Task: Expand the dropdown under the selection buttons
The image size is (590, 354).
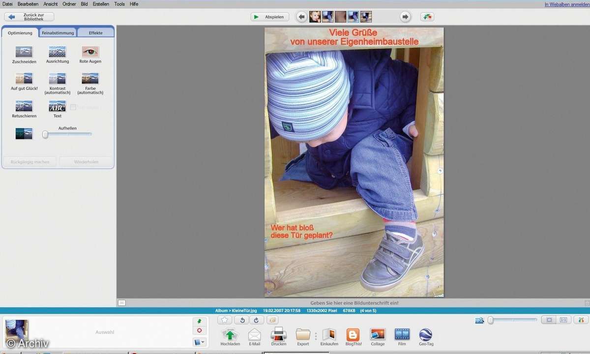Action: [x=199, y=342]
